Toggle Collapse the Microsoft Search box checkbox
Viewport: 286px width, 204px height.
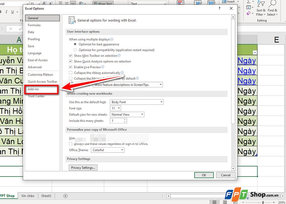70,78
